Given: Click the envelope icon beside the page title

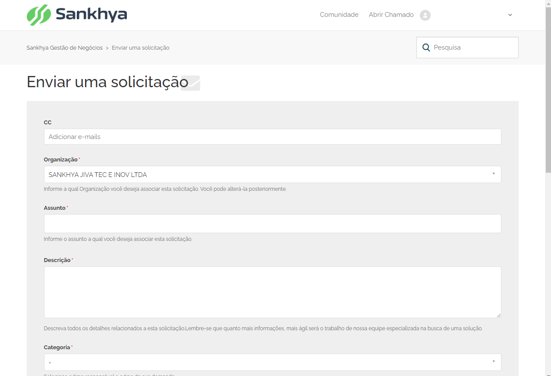Looking at the screenshot, I should tap(191, 82).
